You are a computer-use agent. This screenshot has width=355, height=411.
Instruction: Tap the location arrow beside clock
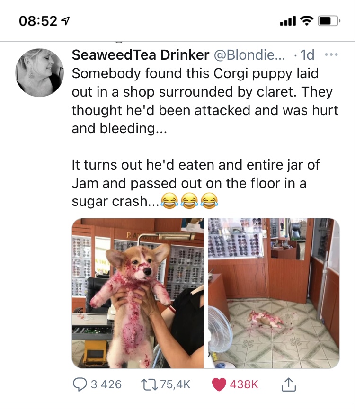pos(65,21)
